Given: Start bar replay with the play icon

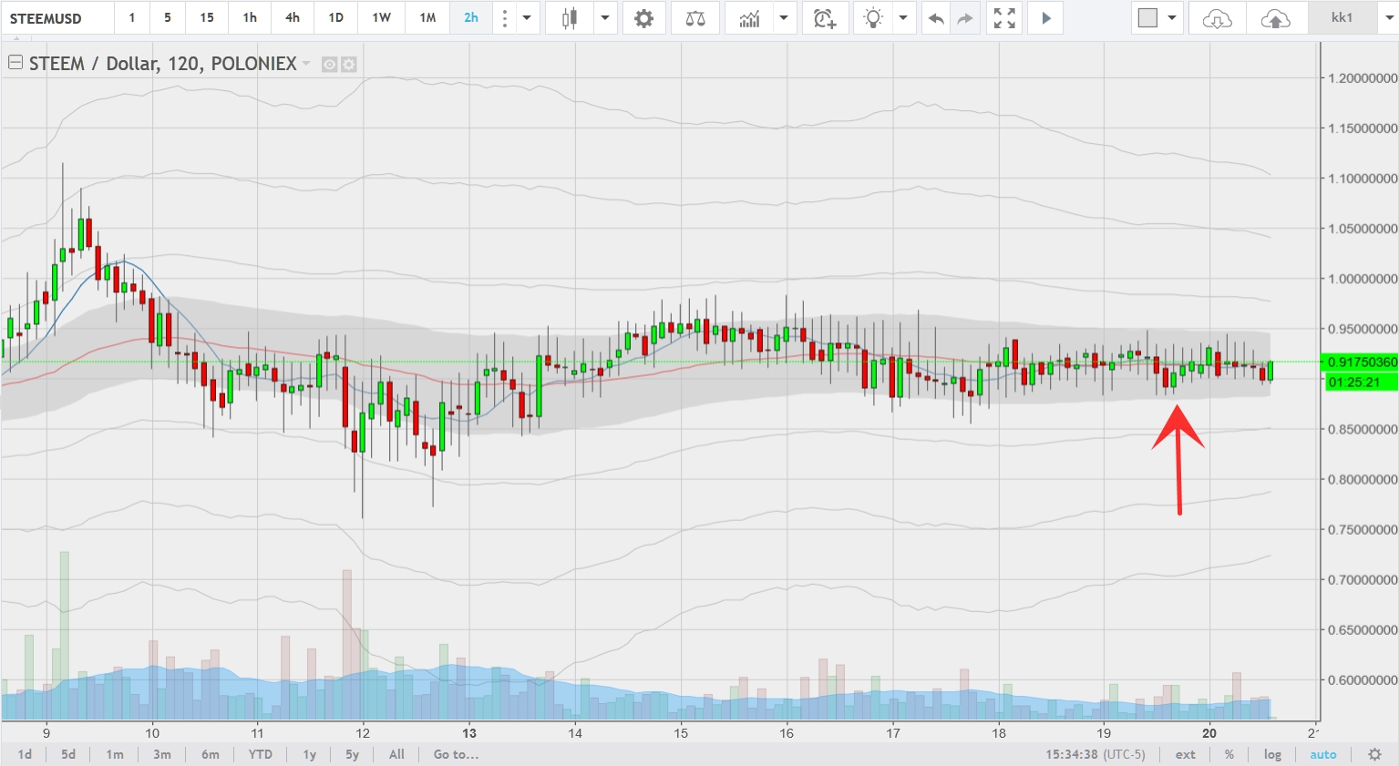Looking at the screenshot, I should [x=1046, y=18].
